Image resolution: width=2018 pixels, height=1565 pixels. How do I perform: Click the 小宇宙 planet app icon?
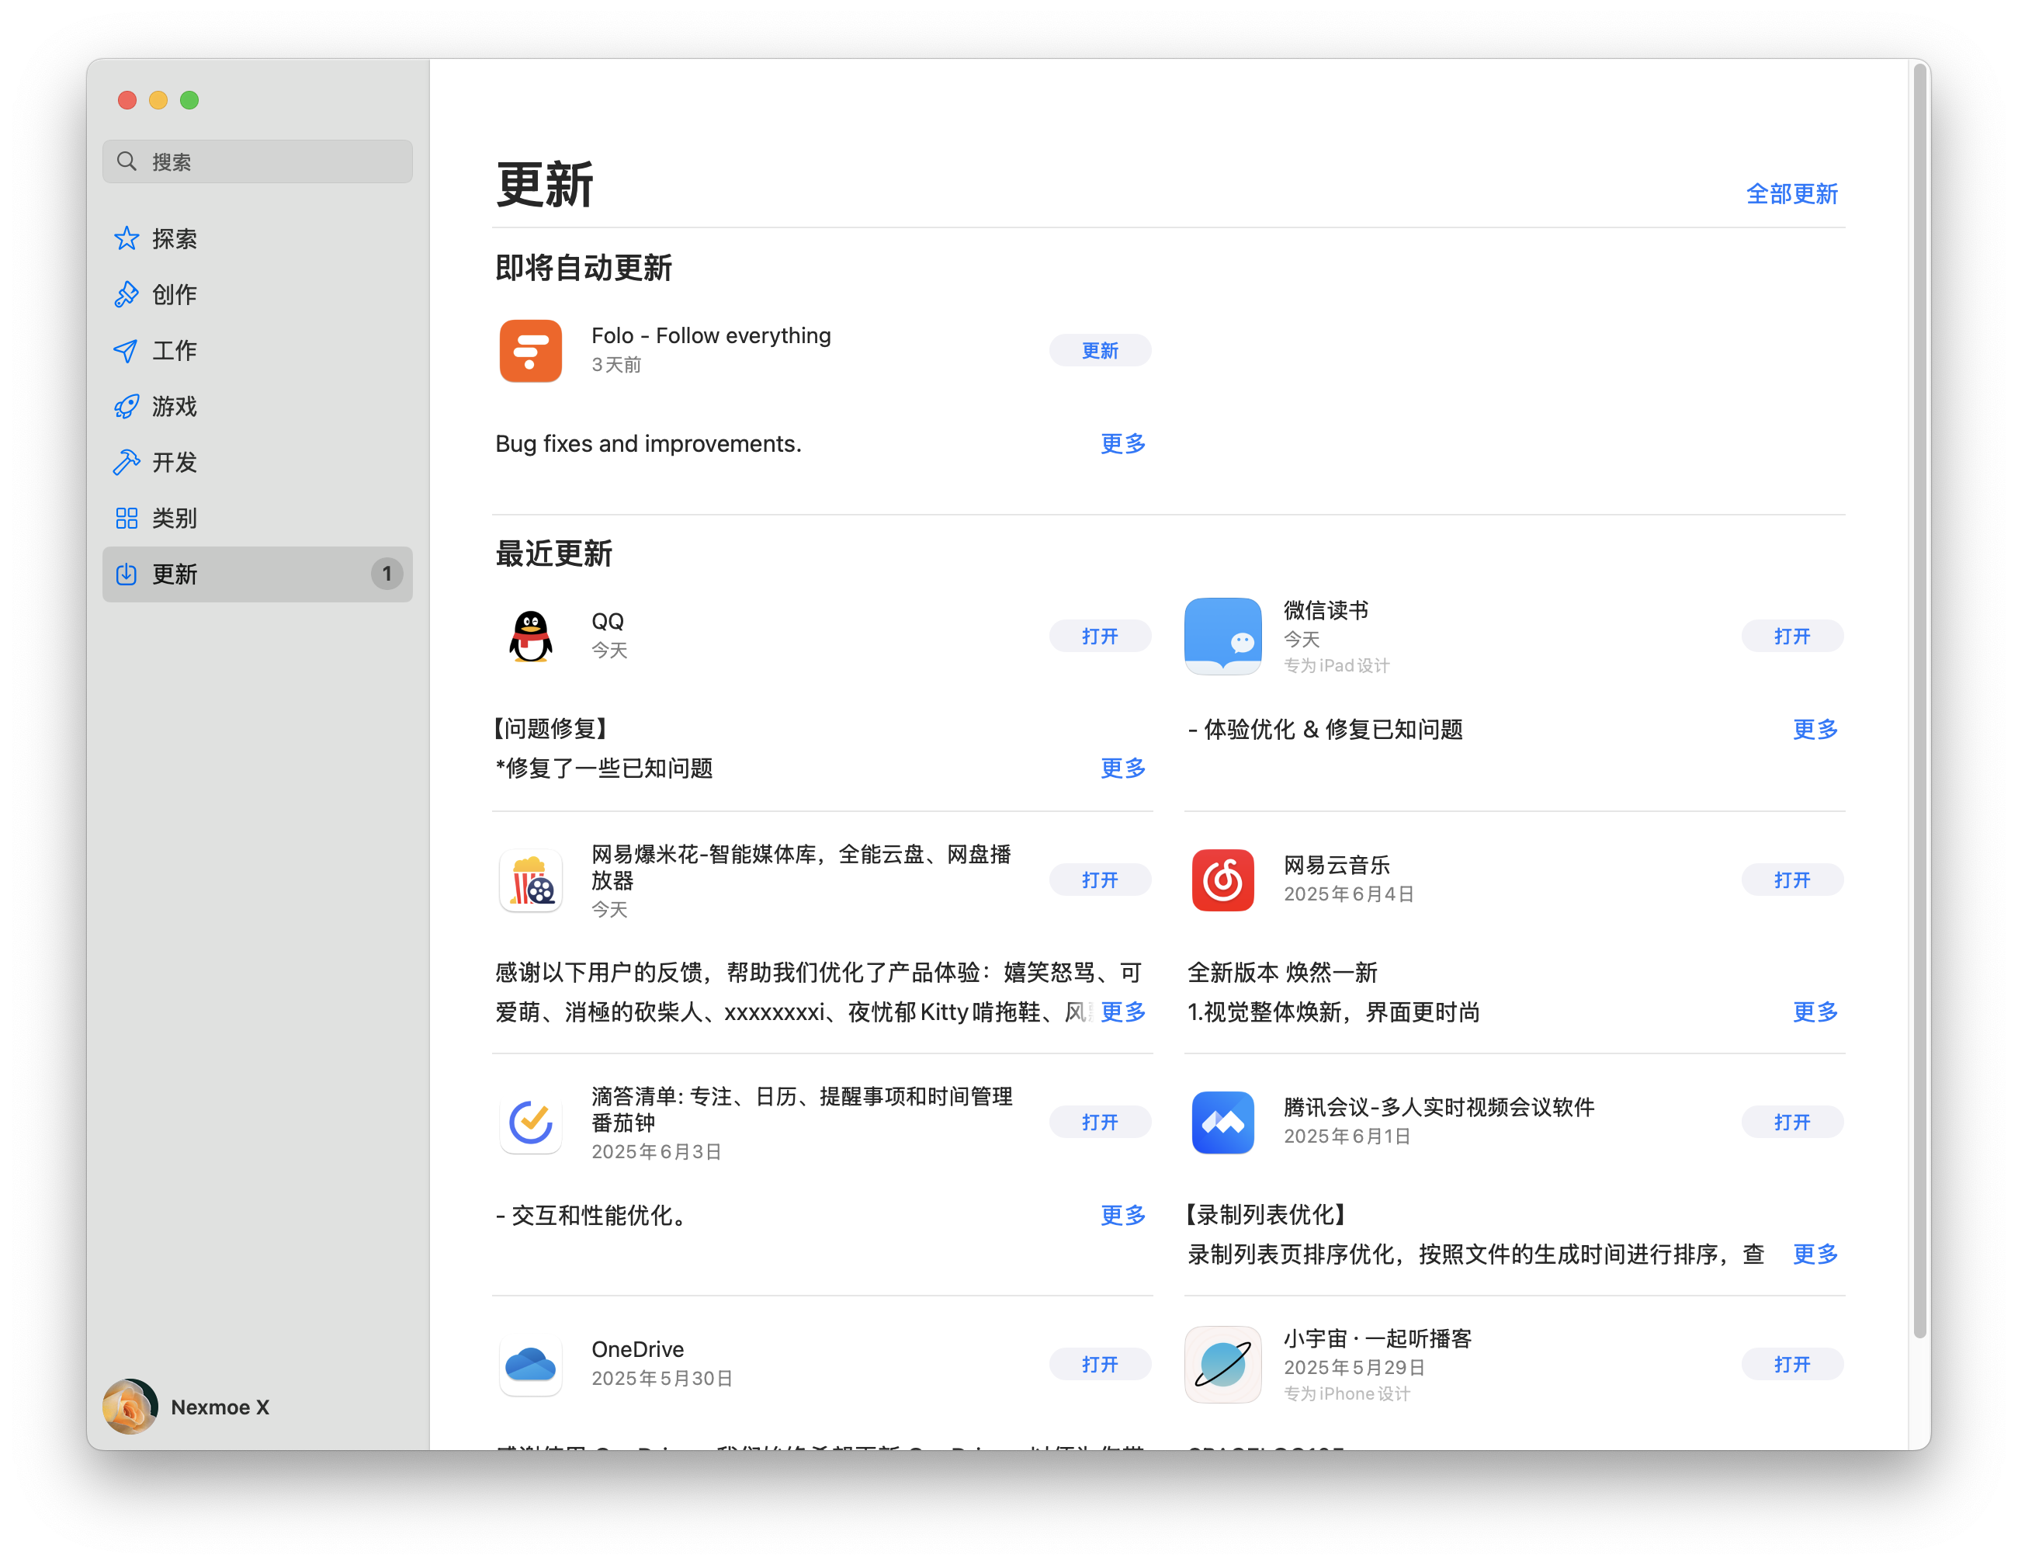tap(1222, 1365)
